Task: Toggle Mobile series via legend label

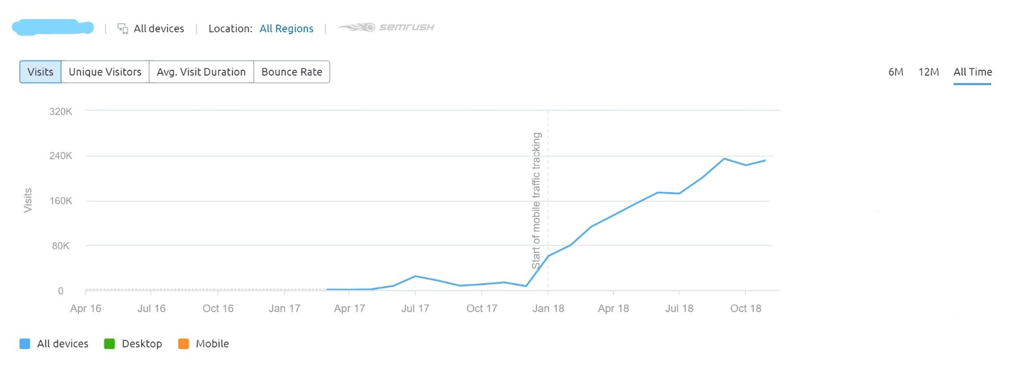Action: point(213,344)
